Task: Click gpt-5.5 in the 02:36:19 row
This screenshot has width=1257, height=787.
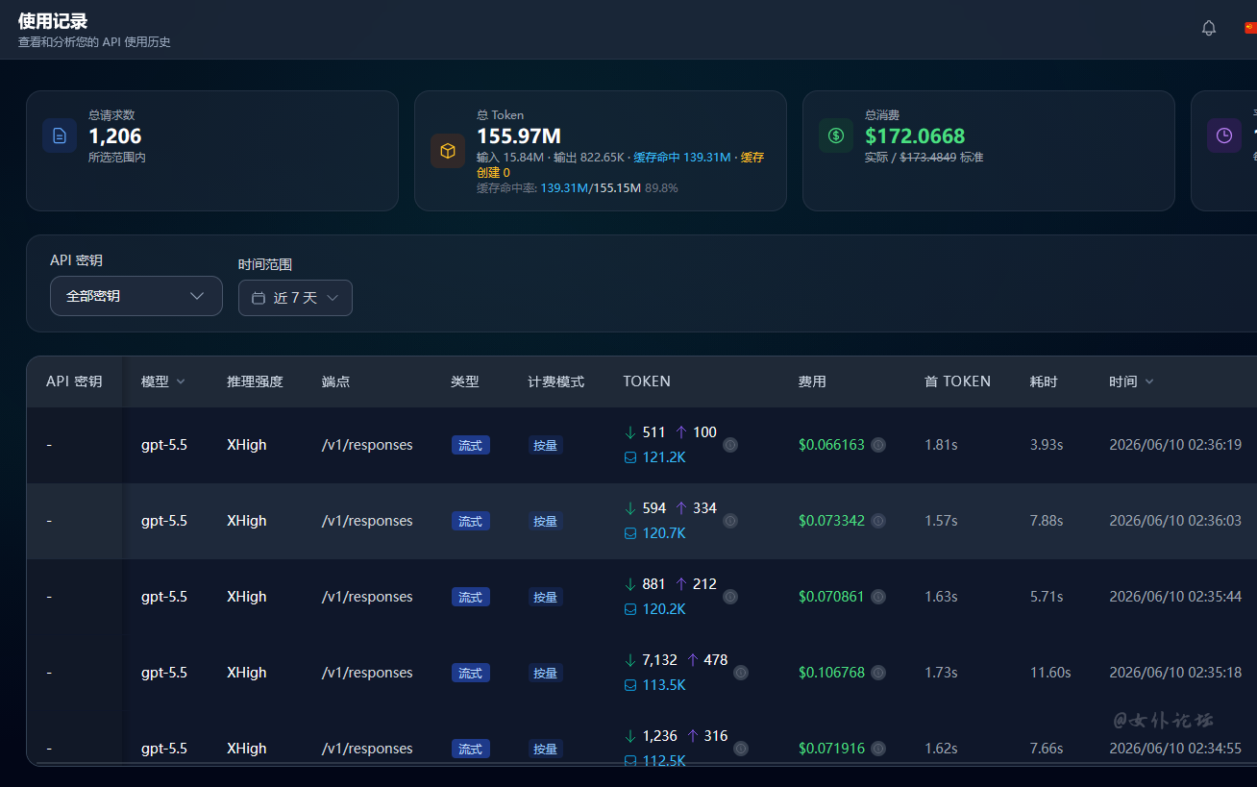Action: coord(164,445)
